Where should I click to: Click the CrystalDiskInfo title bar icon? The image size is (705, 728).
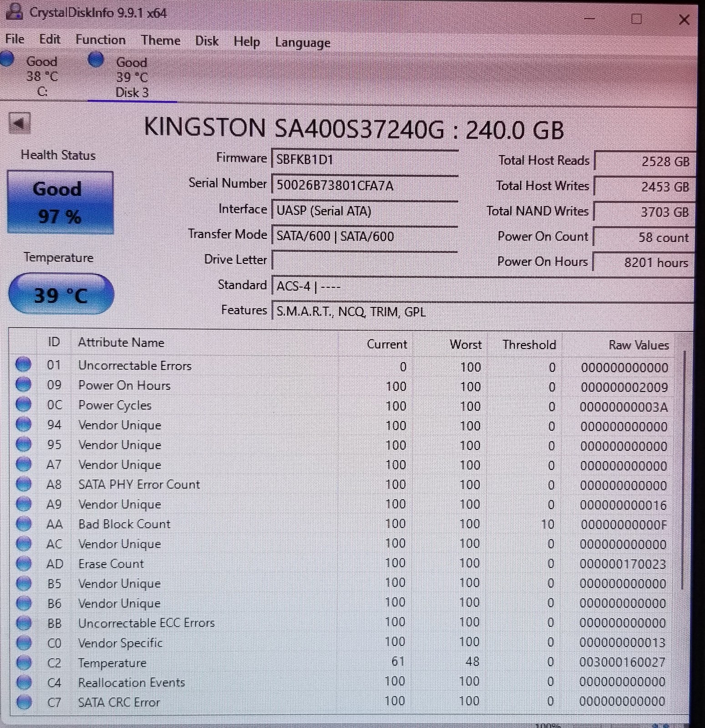(x=14, y=11)
